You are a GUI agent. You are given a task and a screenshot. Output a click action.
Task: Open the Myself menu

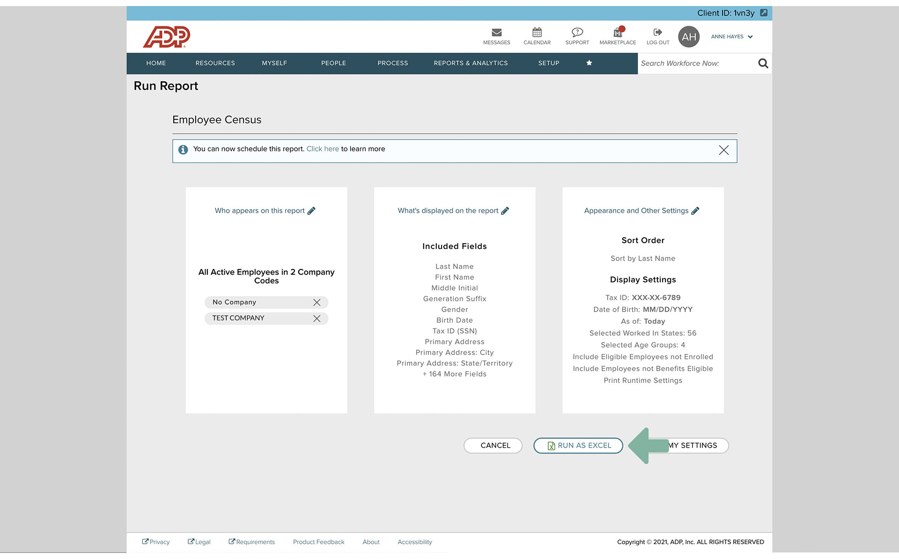click(274, 63)
